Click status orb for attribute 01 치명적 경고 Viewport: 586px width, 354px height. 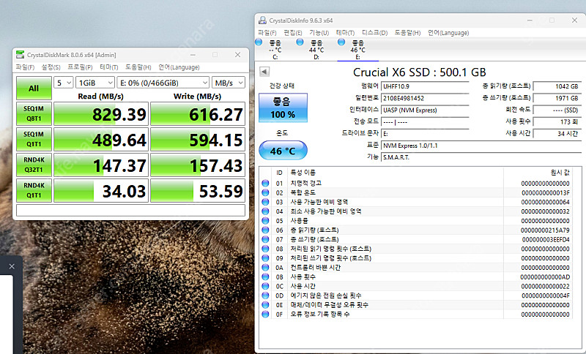[265, 183]
